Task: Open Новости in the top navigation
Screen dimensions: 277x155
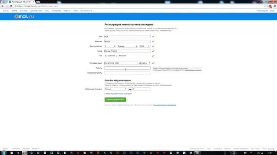Action: 67,11
